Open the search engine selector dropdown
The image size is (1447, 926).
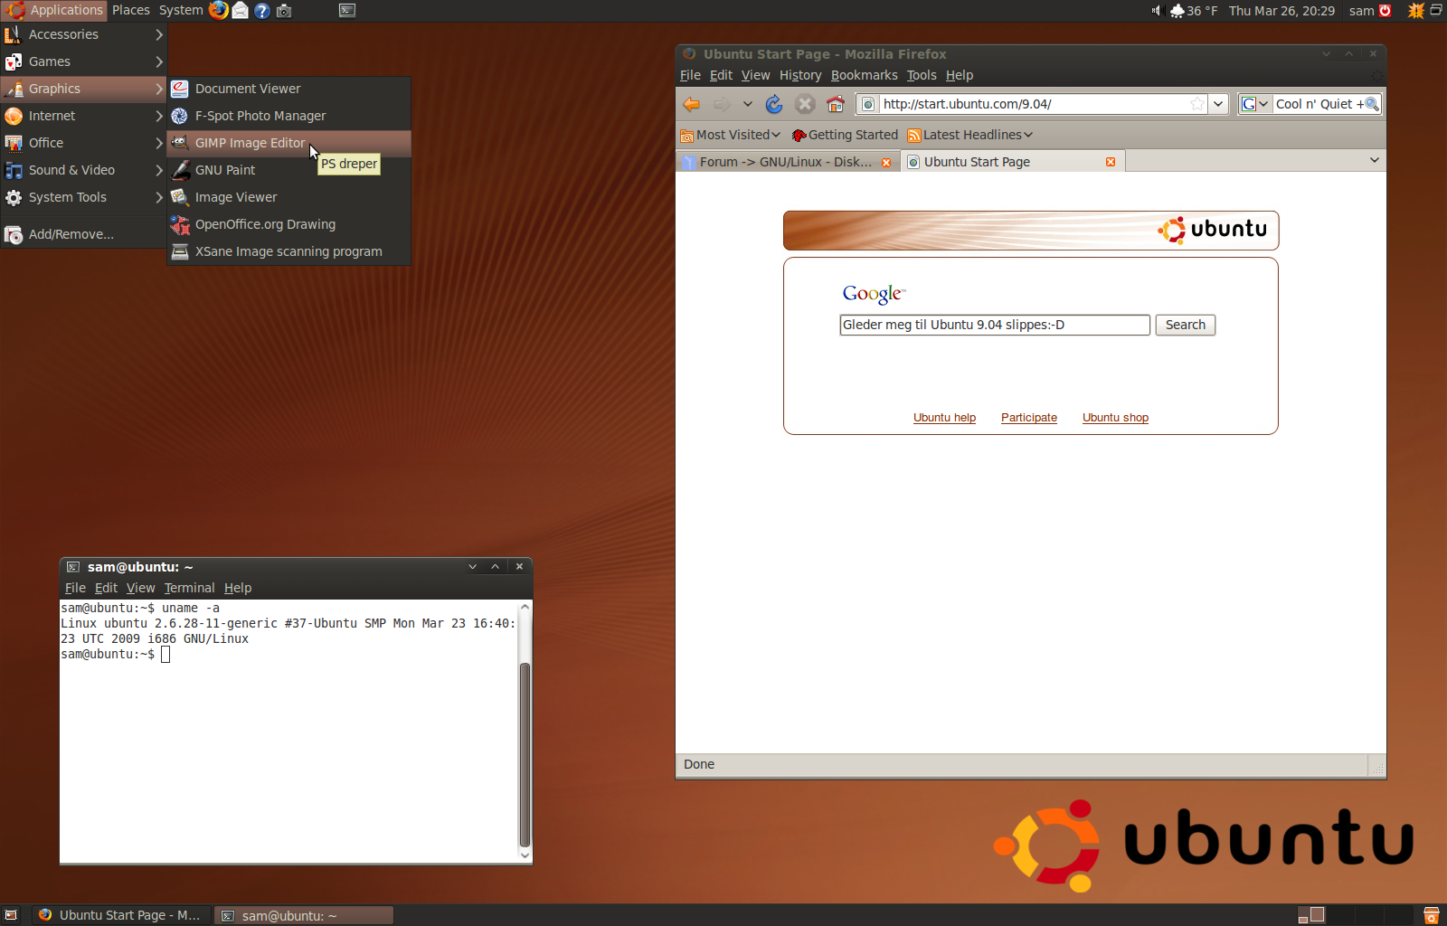pos(1255,104)
